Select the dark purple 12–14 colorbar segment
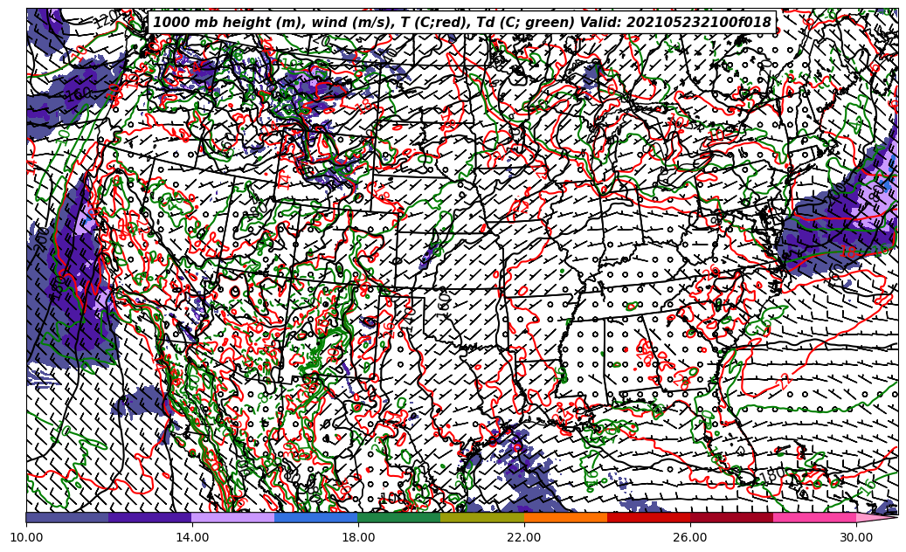The height and width of the screenshot is (552, 906). 150,518
